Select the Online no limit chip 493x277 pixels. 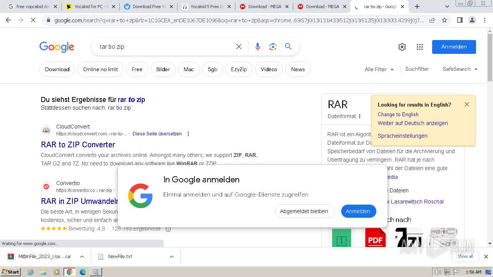101,69
